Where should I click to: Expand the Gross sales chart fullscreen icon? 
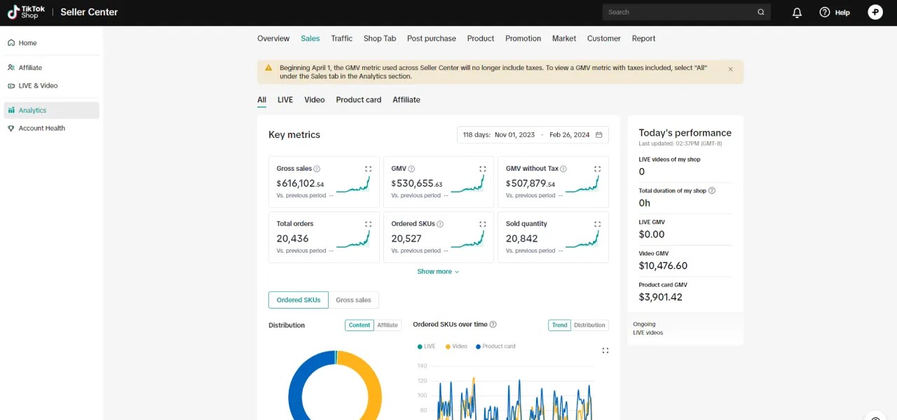click(368, 169)
